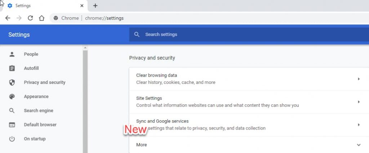The width and height of the screenshot is (369, 153).
Task: Click the Autofill clipboard icon
Action: pyautogui.click(x=12, y=68)
